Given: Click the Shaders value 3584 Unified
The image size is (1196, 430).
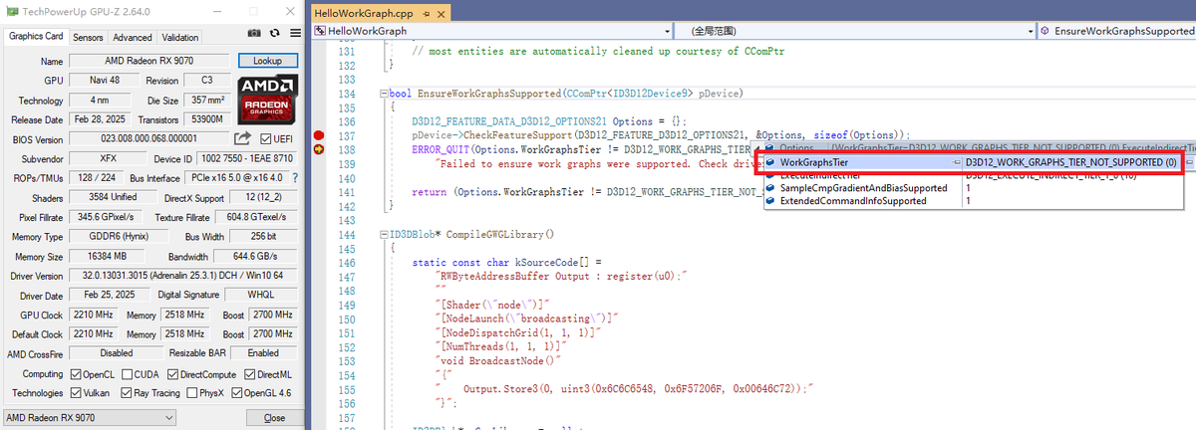Looking at the screenshot, I should [x=113, y=197].
